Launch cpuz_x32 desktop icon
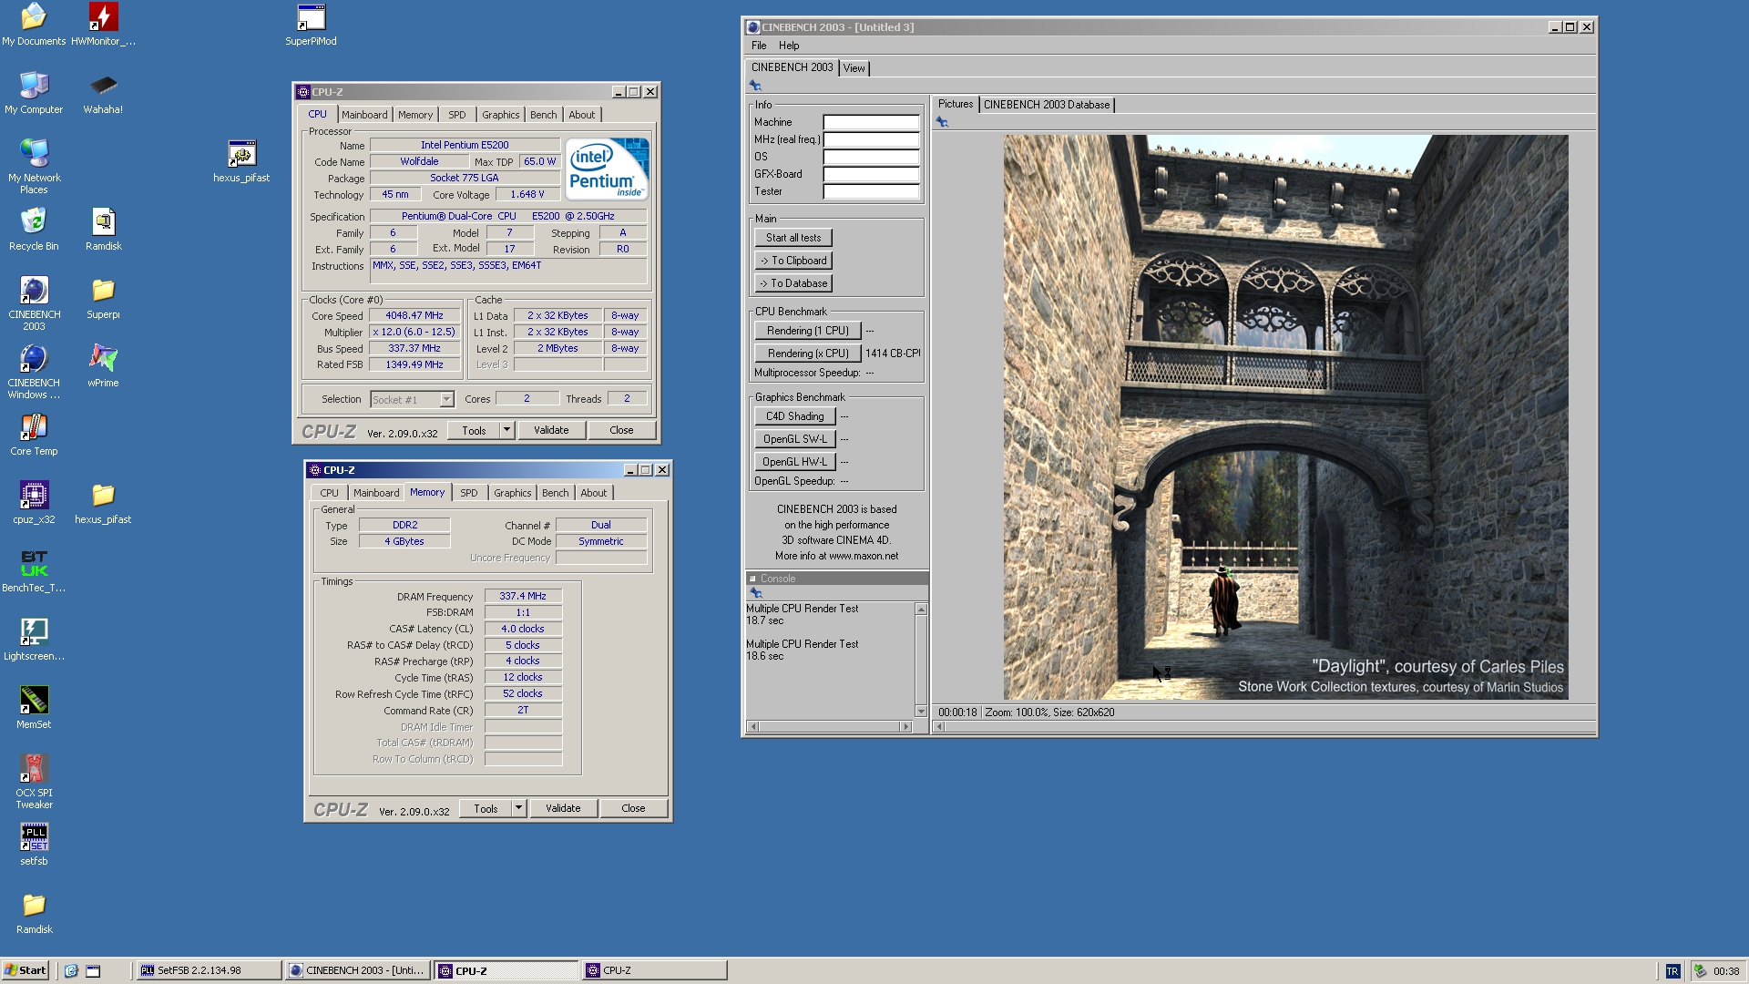1749x984 pixels. [x=34, y=503]
